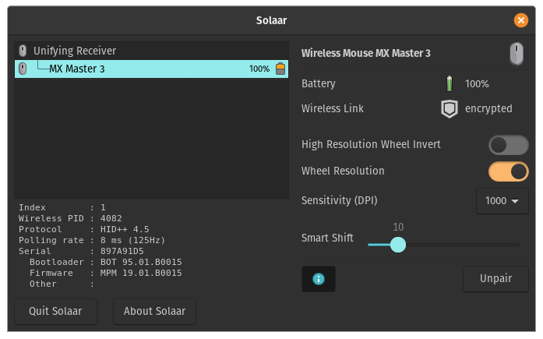Click the Quit Solaar button

click(x=55, y=311)
